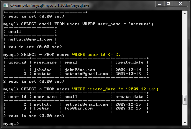
Task: Click the mysql.exe console icon in title bar
Action: click(6, 5)
